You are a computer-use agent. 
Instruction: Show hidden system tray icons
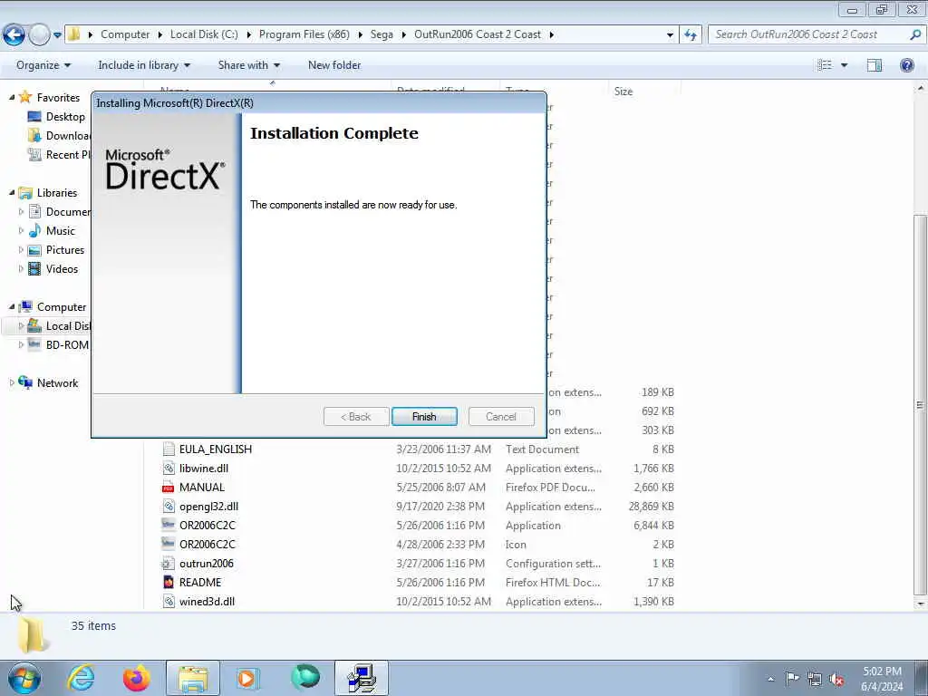pos(770,679)
